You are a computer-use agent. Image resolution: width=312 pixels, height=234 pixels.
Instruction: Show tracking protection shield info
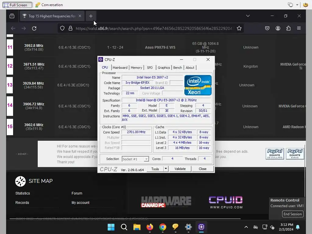(62, 28)
